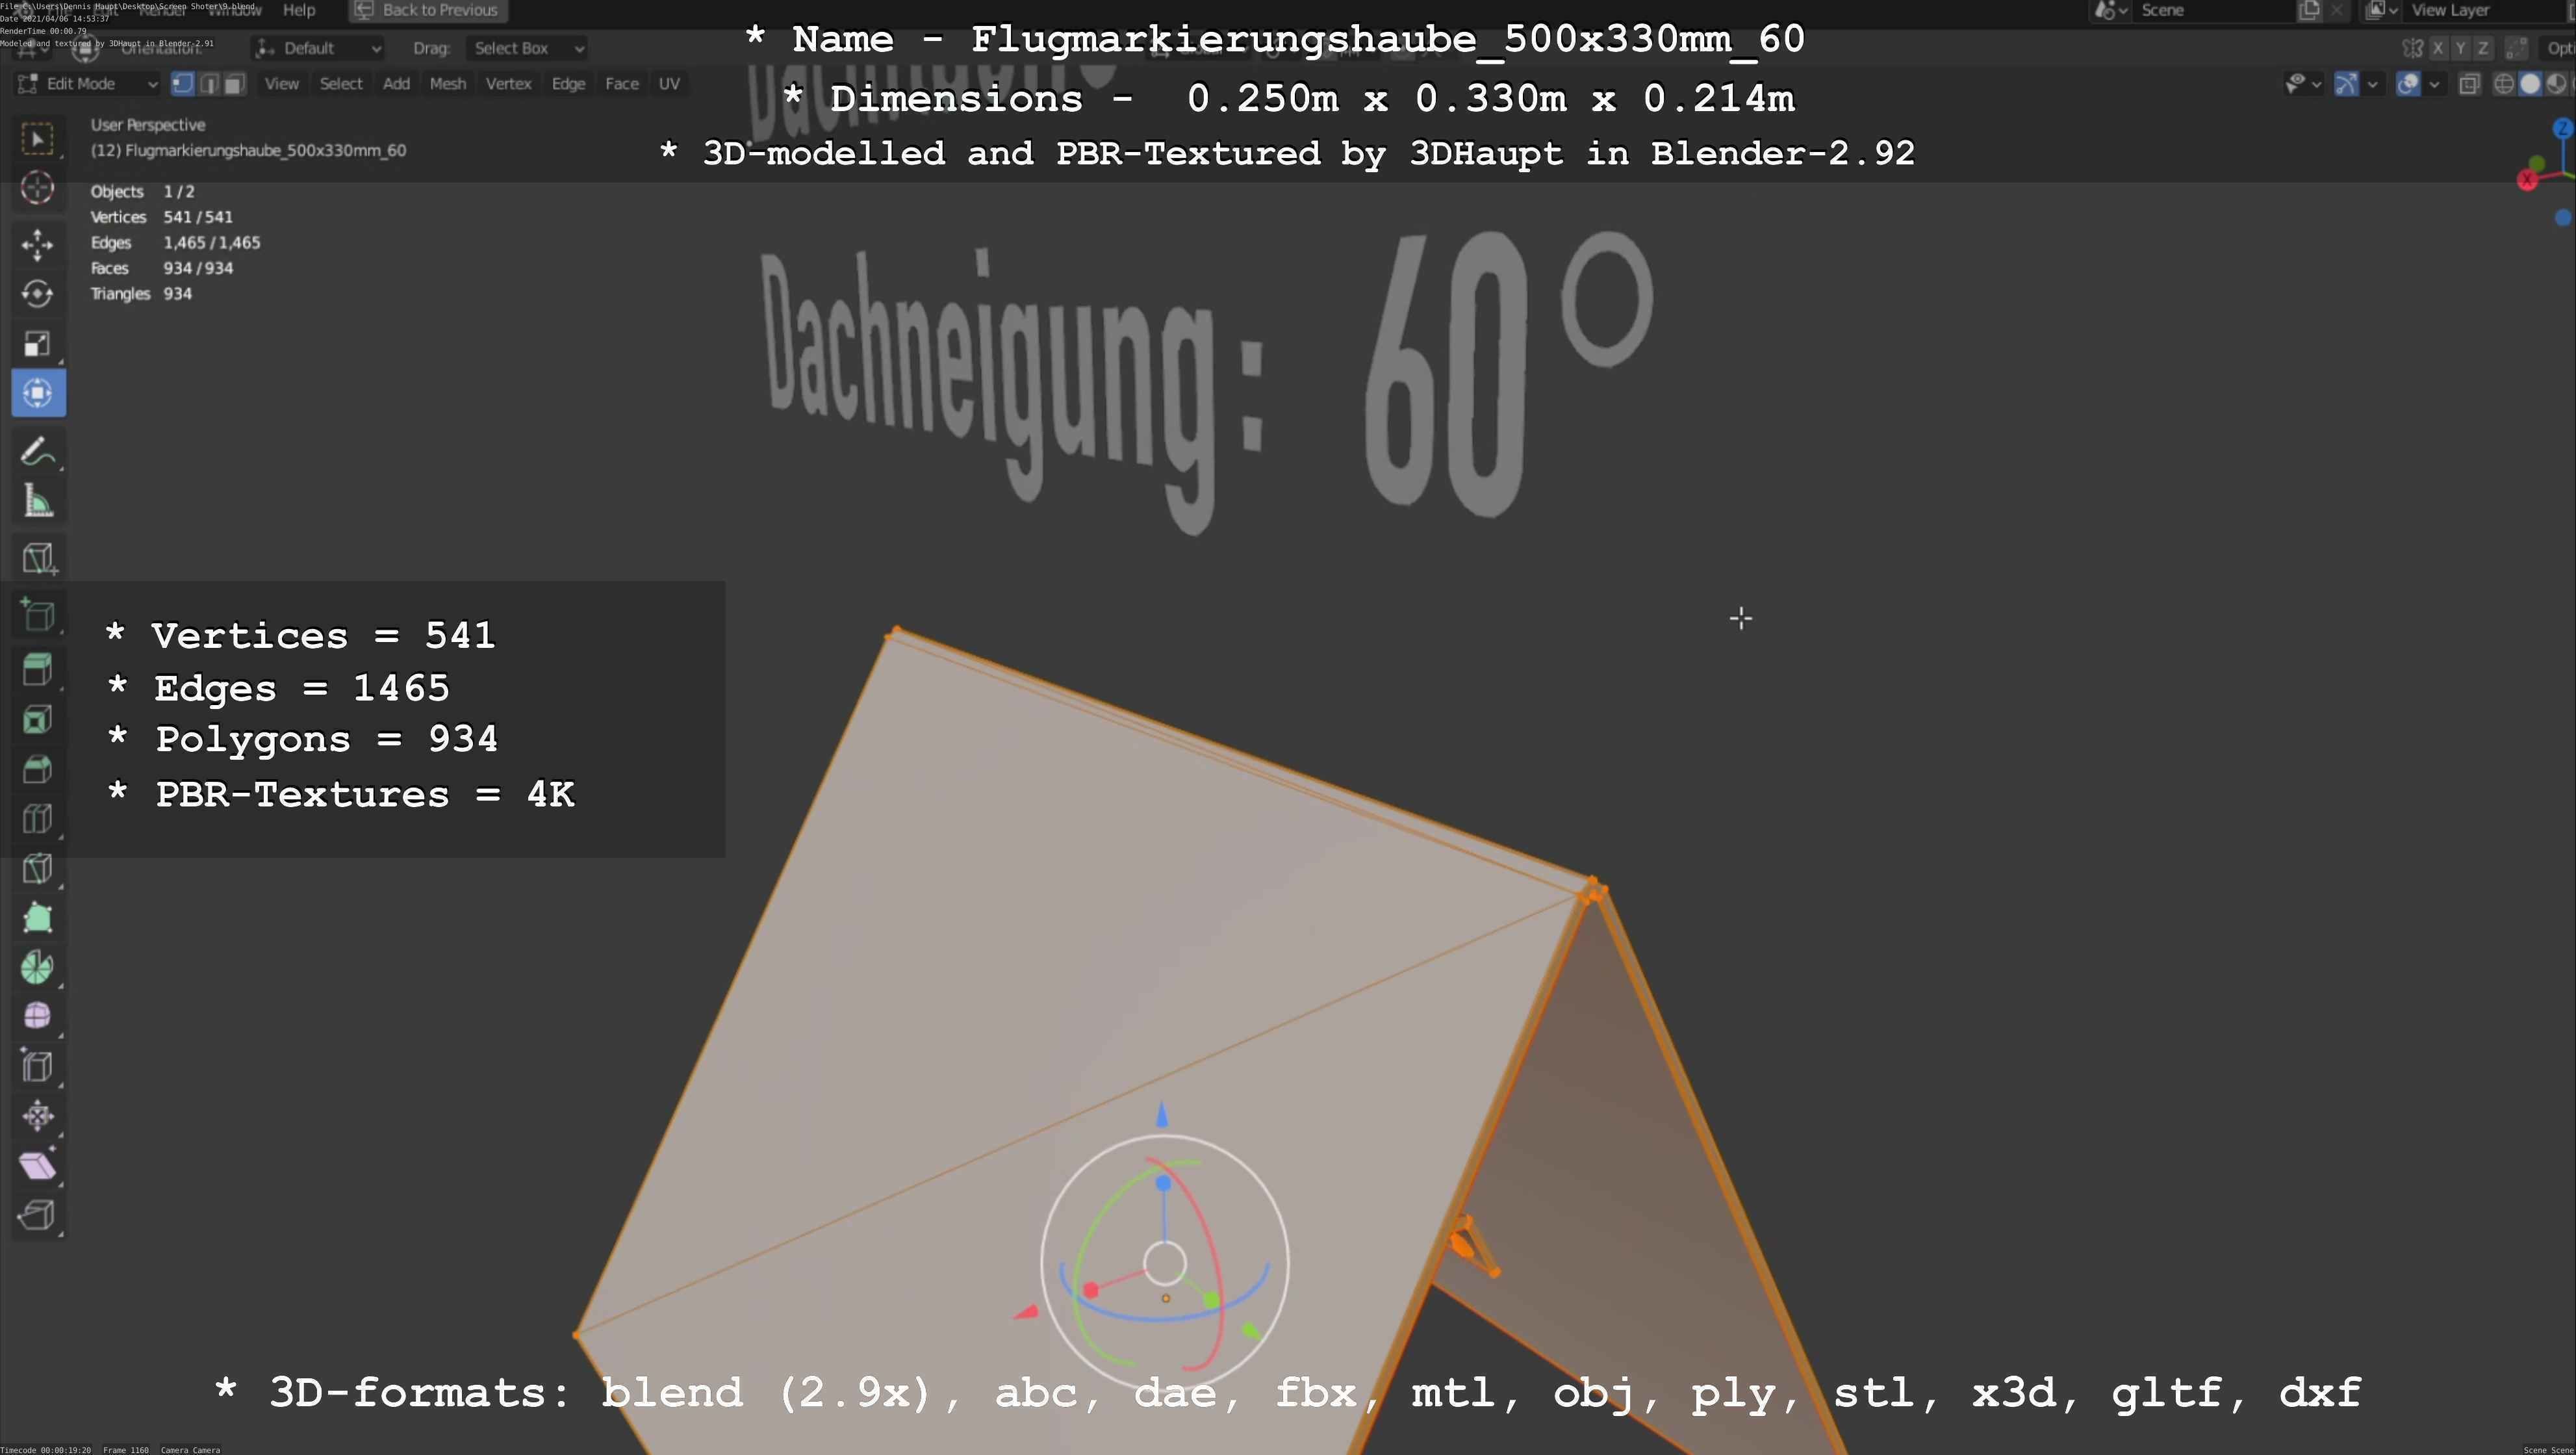Switch to material preview shading
Screen dimensions: 2576x1455
pyautogui.click(x=2556, y=84)
